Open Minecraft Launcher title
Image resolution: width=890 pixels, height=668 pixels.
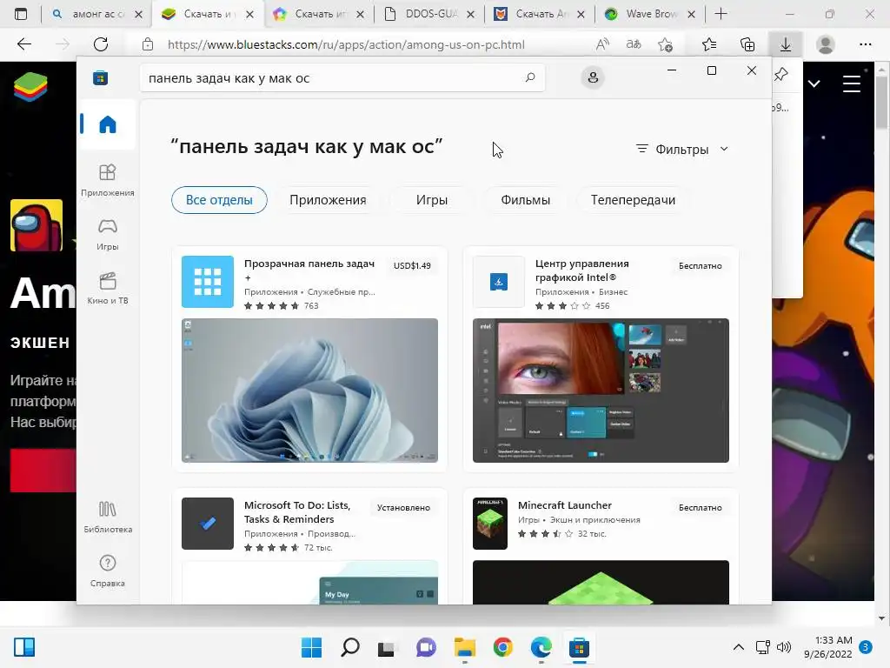point(565,505)
